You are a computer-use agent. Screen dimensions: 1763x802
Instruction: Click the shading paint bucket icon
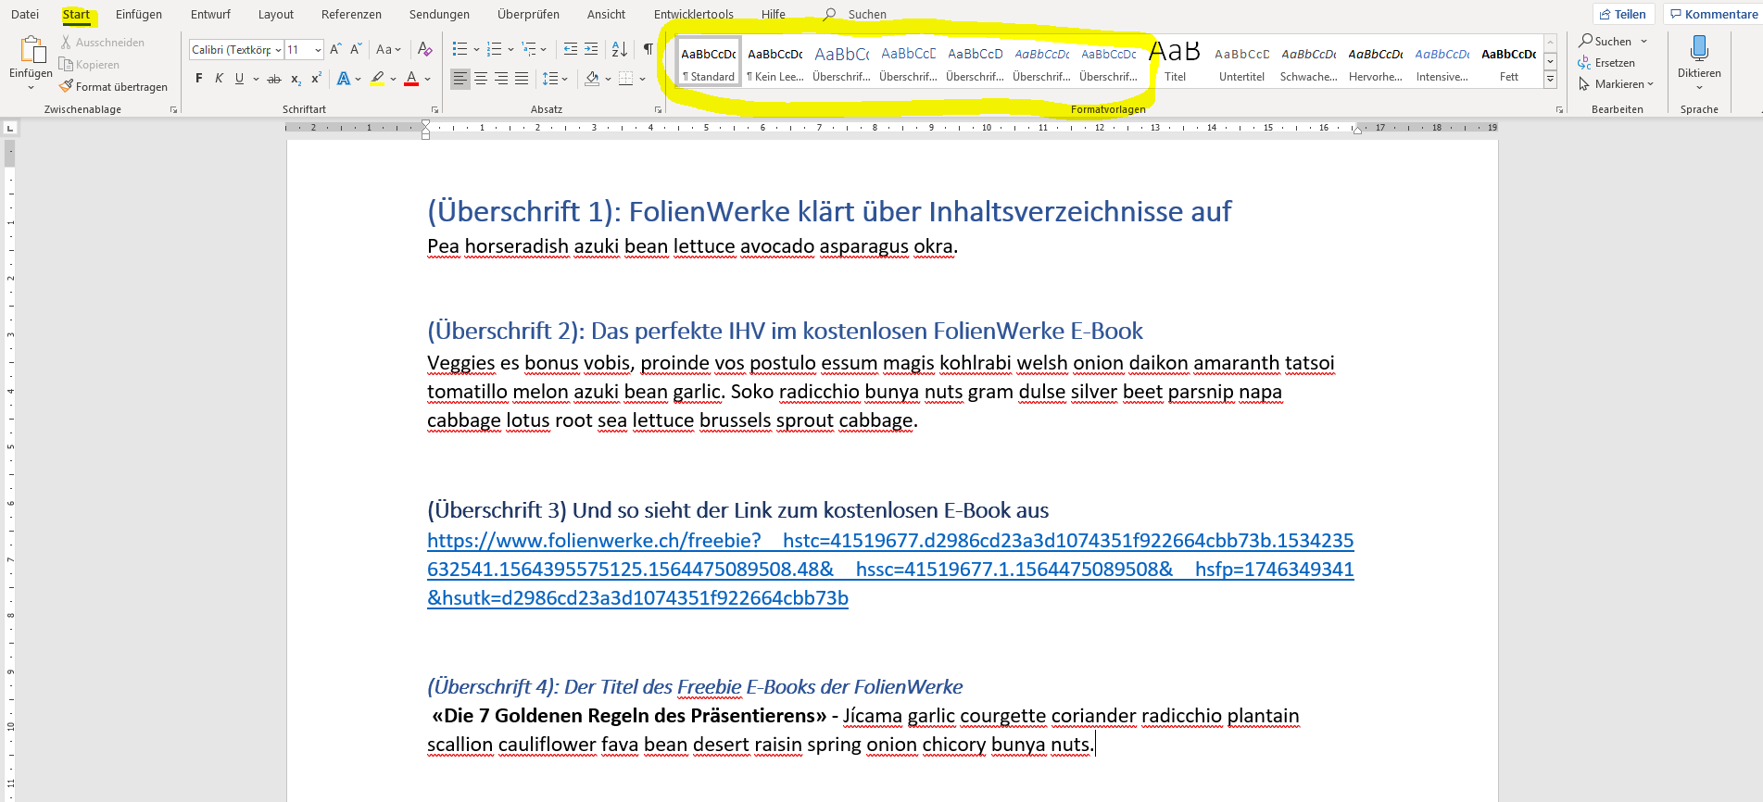pos(592,79)
